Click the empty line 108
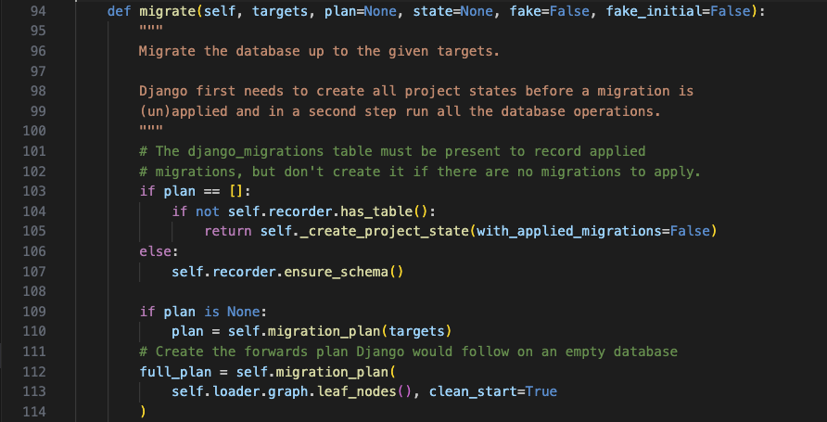Viewport: 827px width, 422px height. (x=422, y=291)
